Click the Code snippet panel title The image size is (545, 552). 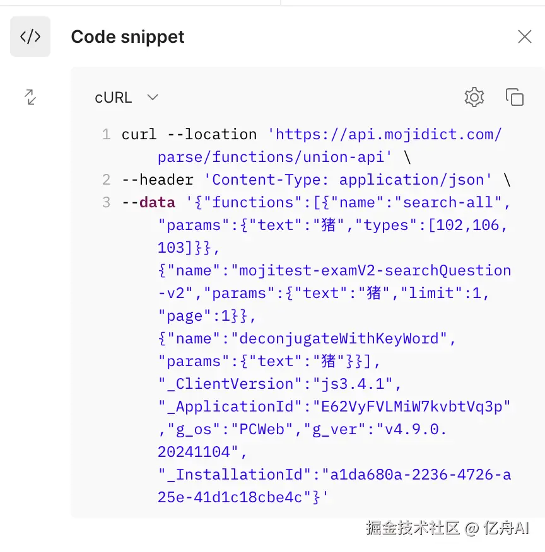pos(127,37)
